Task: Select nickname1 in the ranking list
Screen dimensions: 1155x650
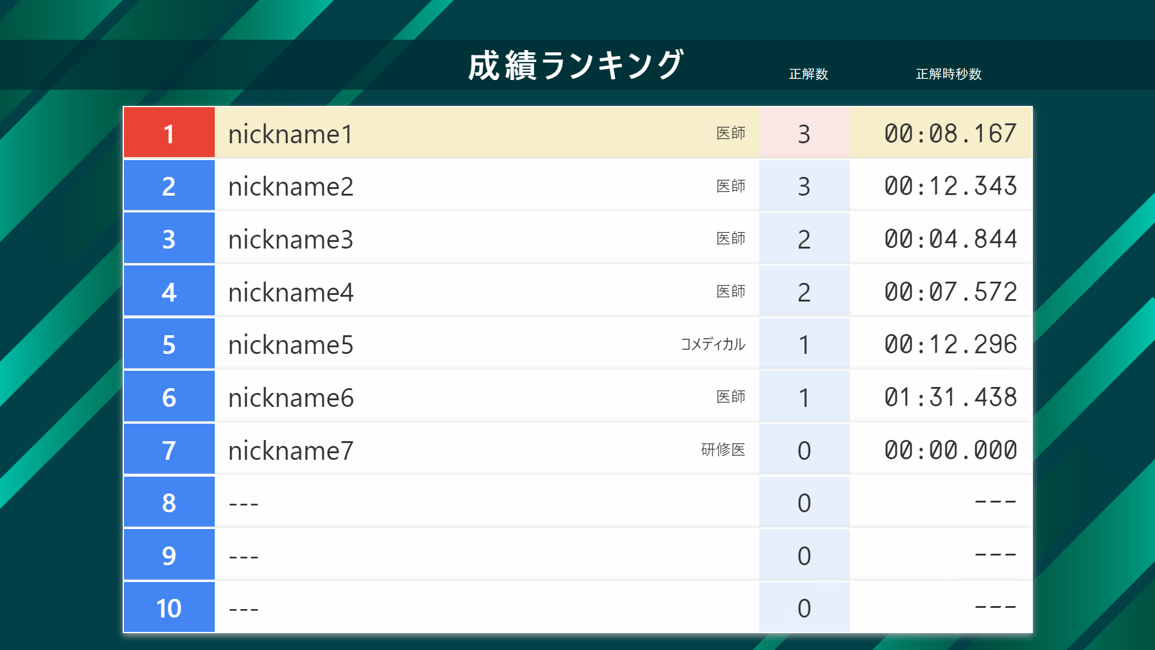Action: pos(291,134)
